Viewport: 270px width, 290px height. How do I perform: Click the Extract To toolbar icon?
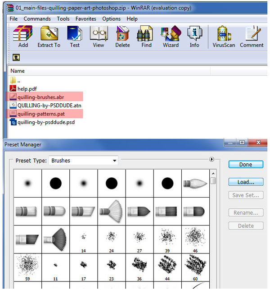(x=49, y=37)
